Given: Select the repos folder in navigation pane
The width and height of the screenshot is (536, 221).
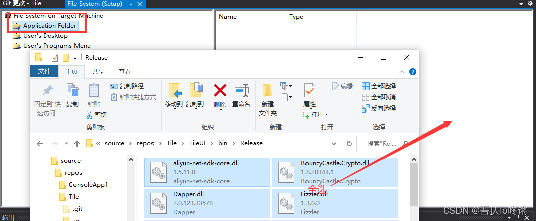Looking at the screenshot, I should [x=69, y=173].
